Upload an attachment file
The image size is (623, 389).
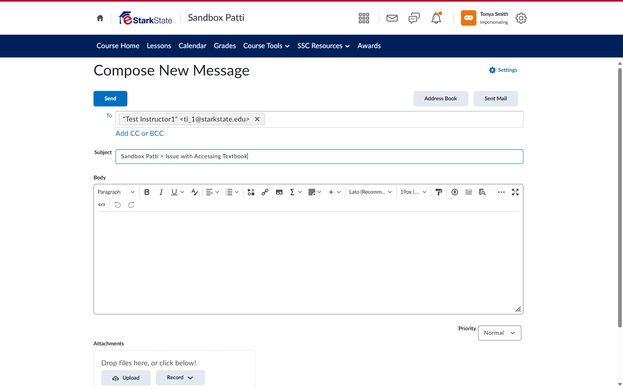pyautogui.click(x=126, y=378)
